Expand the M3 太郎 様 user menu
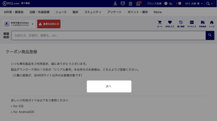217x121 pixels. (x=194, y=4)
